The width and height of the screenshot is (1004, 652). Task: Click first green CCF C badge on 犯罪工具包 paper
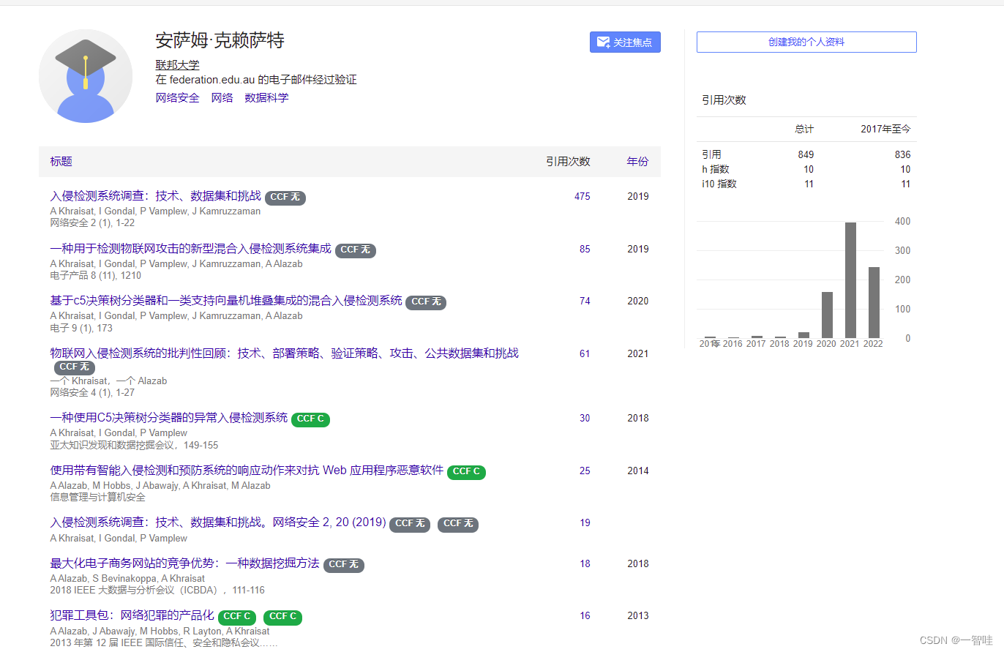click(237, 617)
